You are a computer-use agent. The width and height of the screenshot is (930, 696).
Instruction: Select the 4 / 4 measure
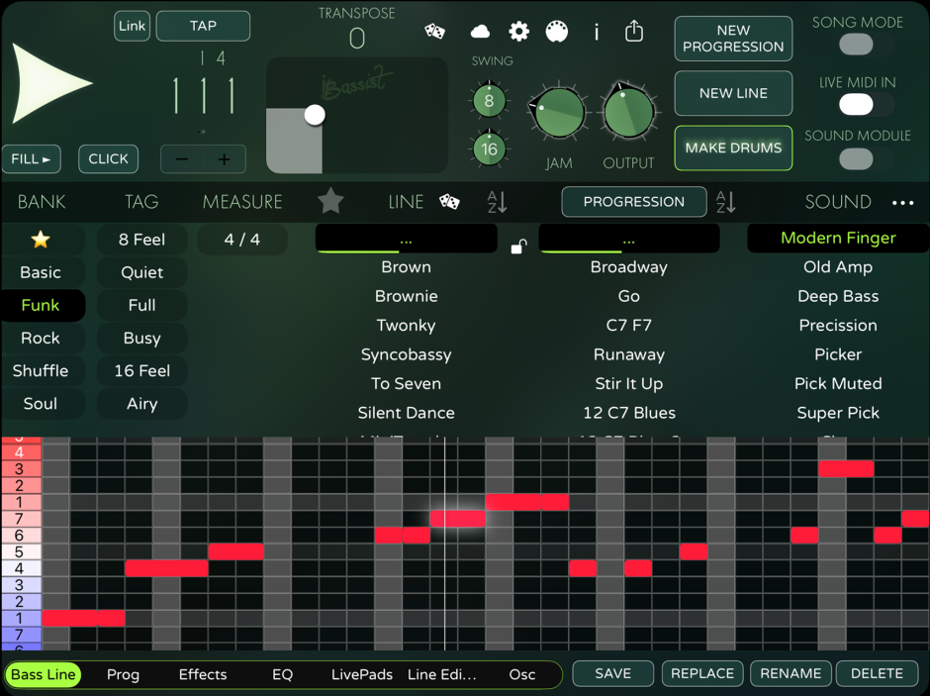click(242, 240)
